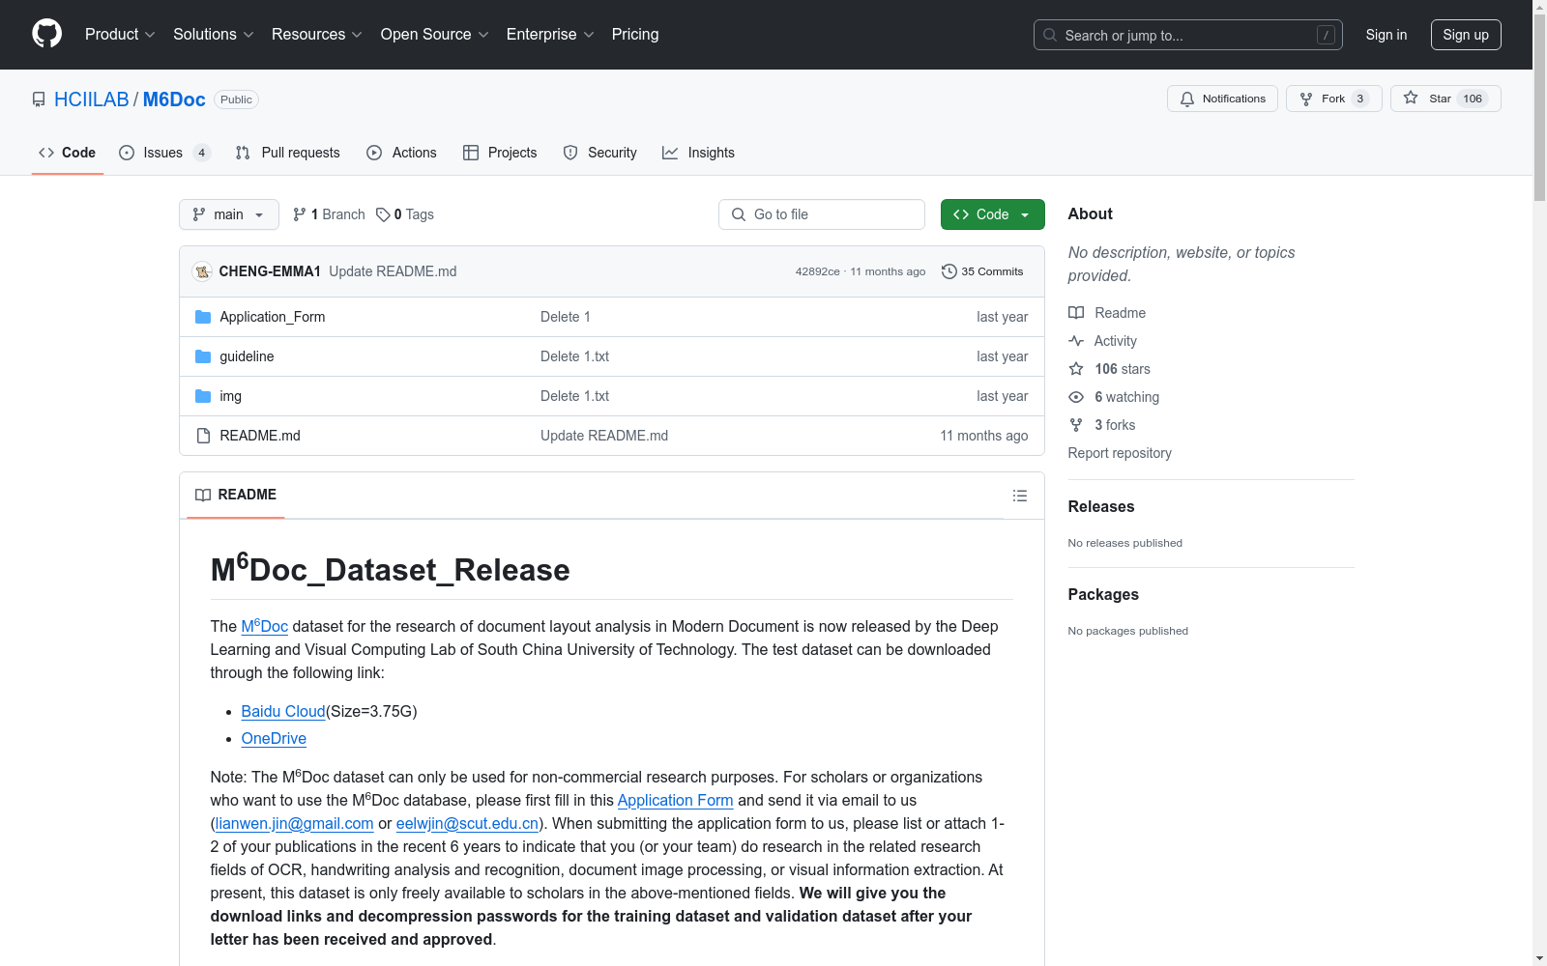Expand the Open Source menu

click(435, 35)
